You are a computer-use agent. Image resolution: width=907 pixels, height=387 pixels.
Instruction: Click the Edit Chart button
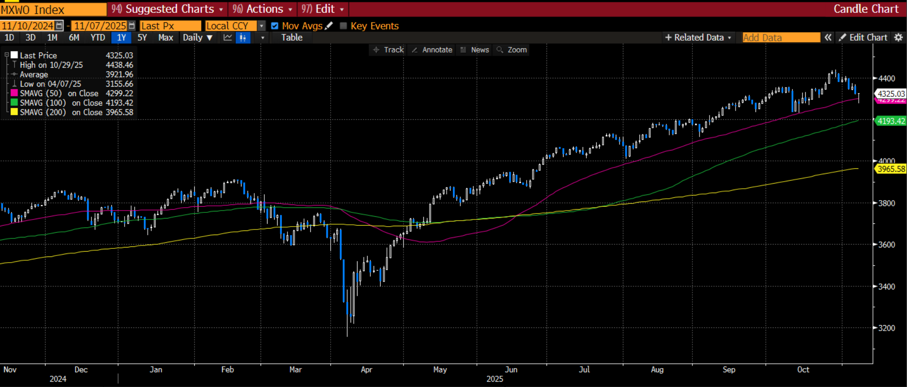[x=863, y=37]
